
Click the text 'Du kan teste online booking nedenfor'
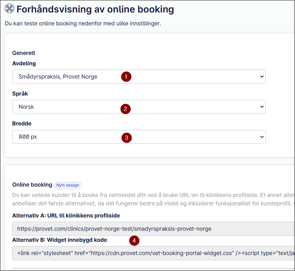[54, 24]
